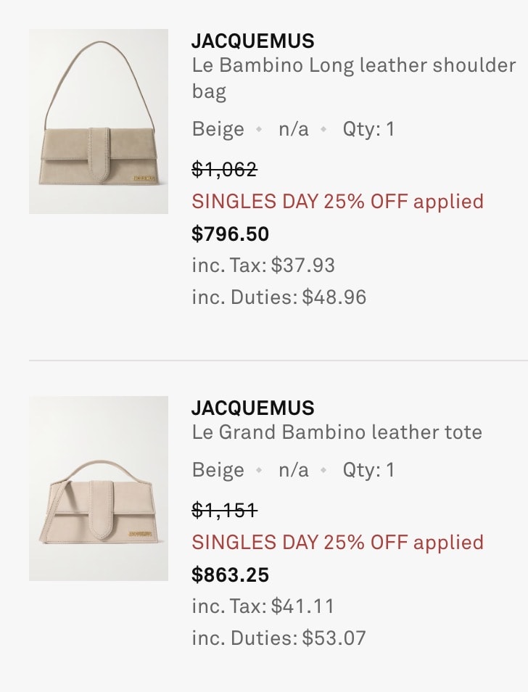Click inc. Duties: $53.07 line
528x692 pixels.
pyautogui.click(x=279, y=638)
